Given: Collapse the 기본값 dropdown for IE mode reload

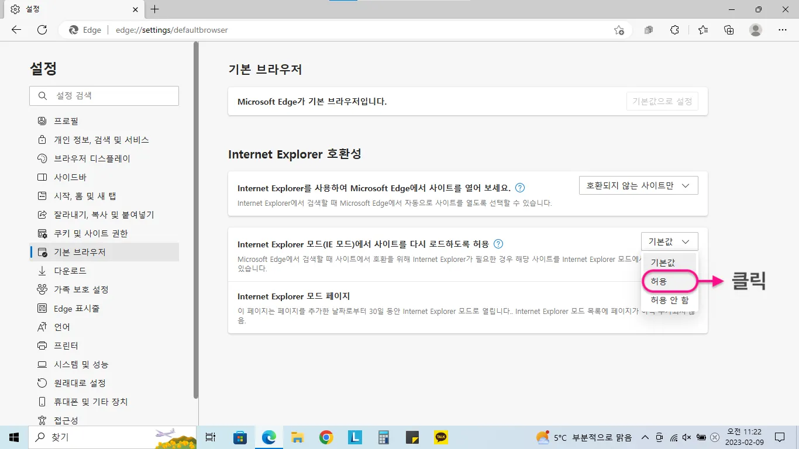Looking at the screenshot, I should click(x=670, y=241).
